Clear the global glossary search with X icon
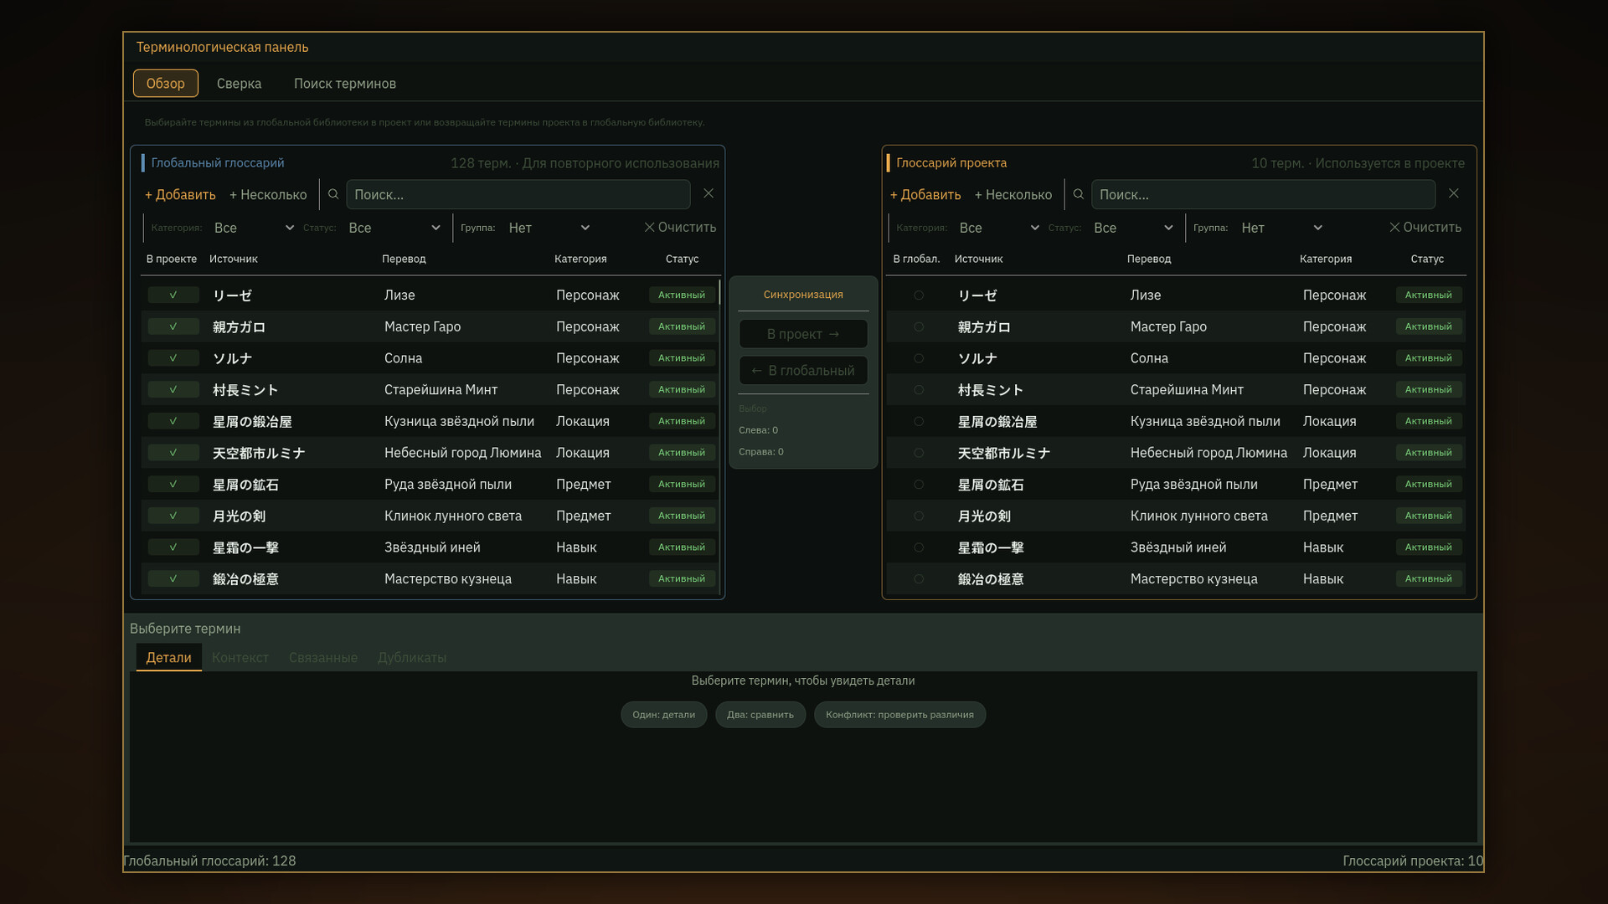Screen dimensions: 1608x904 pyautogui.click(x=709, y=193)
